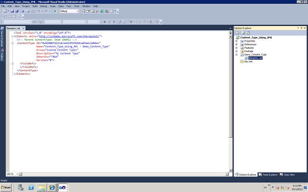Collapse the ContentType tag outline
The width and height of the screenshot is (308, 192).
click(12, 43)
